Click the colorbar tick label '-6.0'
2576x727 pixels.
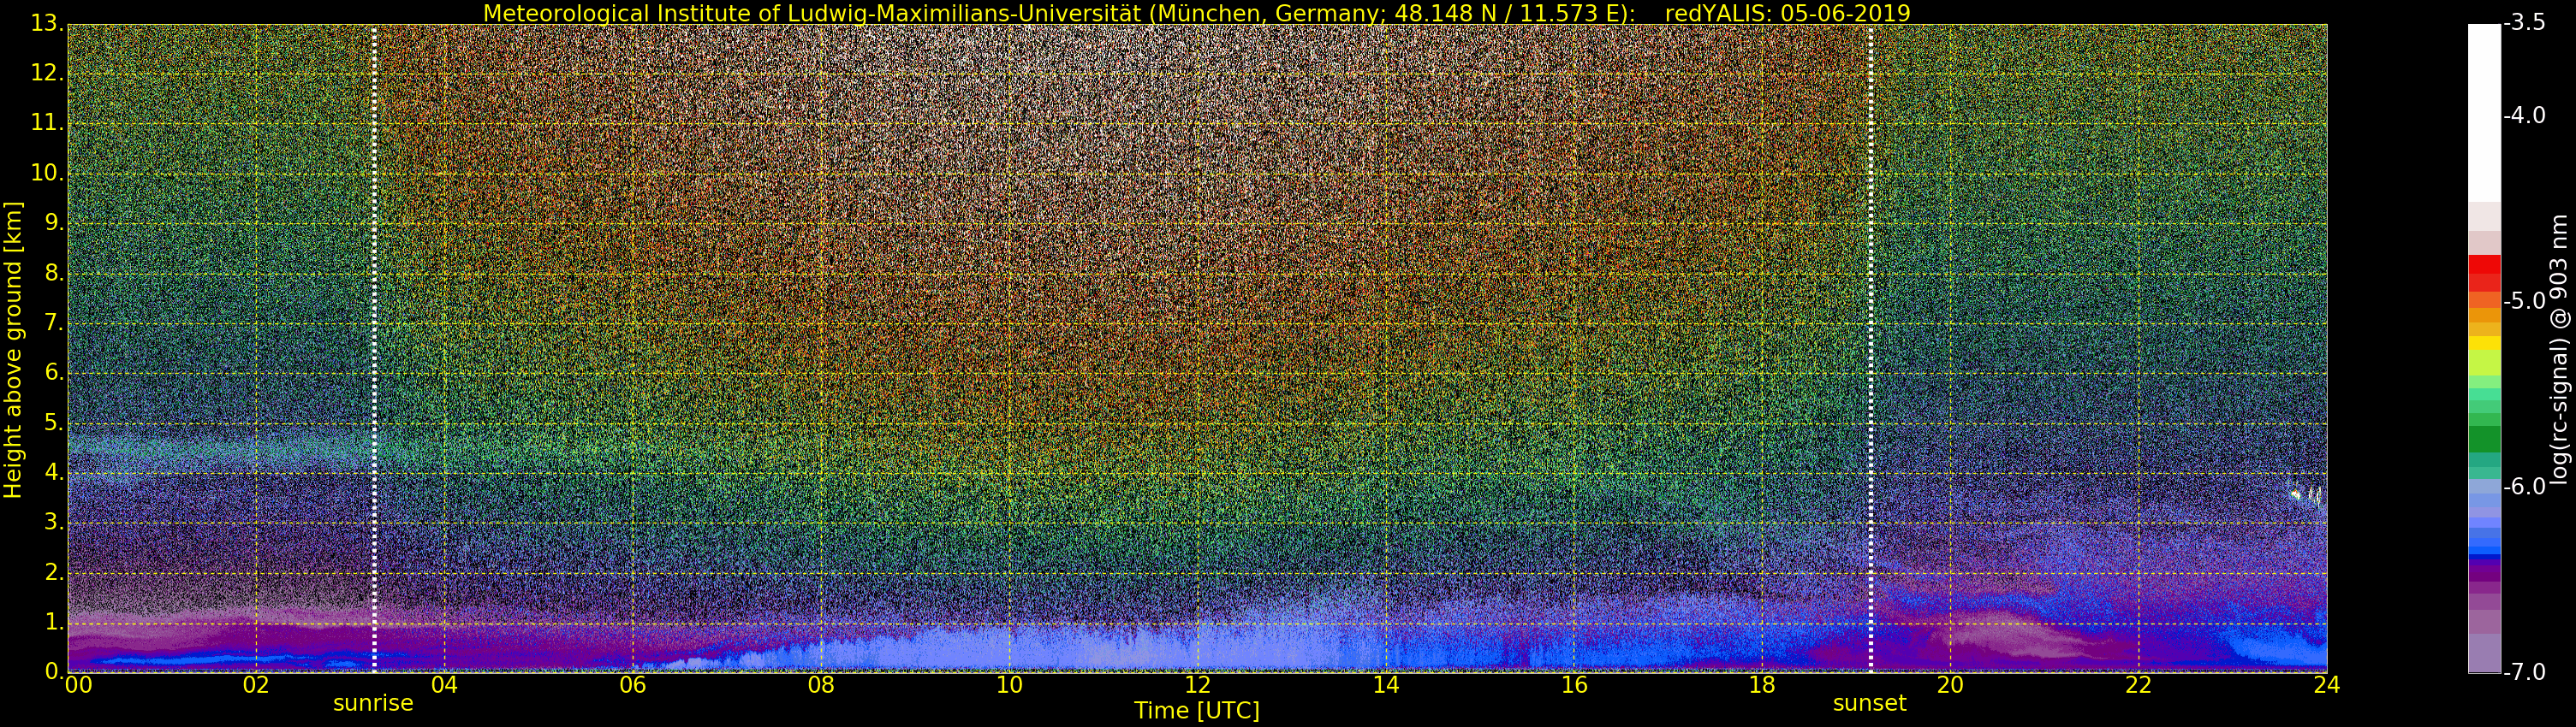(x=2525, y=487)
